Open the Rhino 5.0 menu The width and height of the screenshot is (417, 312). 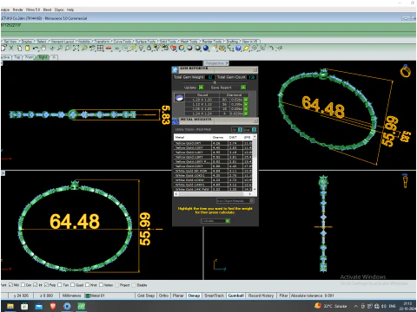tap(33, 10)
